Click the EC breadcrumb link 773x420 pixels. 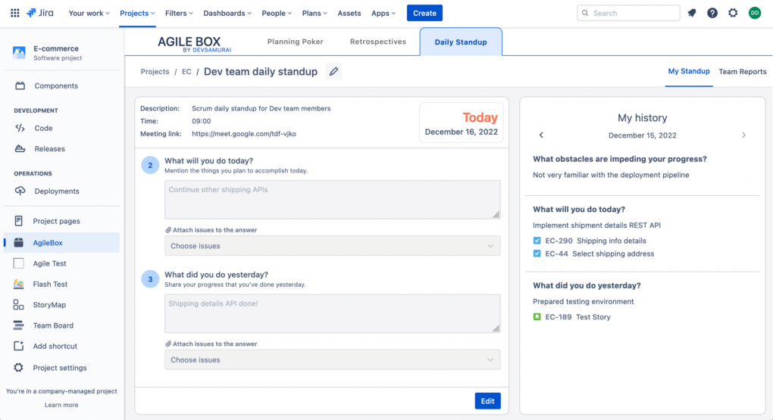[186, 71]
